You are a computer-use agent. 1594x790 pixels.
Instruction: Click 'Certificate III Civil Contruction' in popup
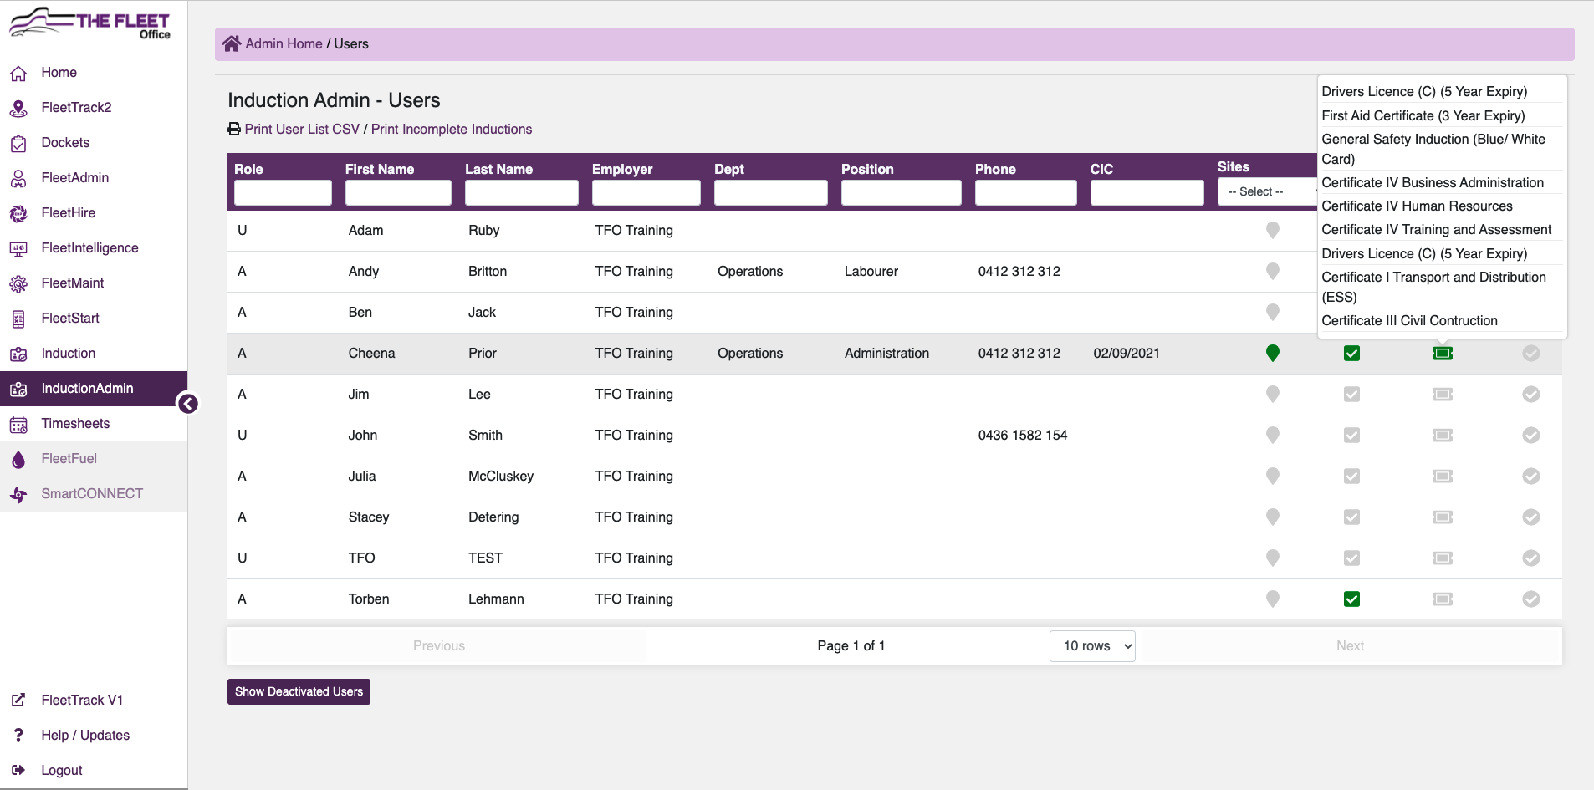[1409, 320]
